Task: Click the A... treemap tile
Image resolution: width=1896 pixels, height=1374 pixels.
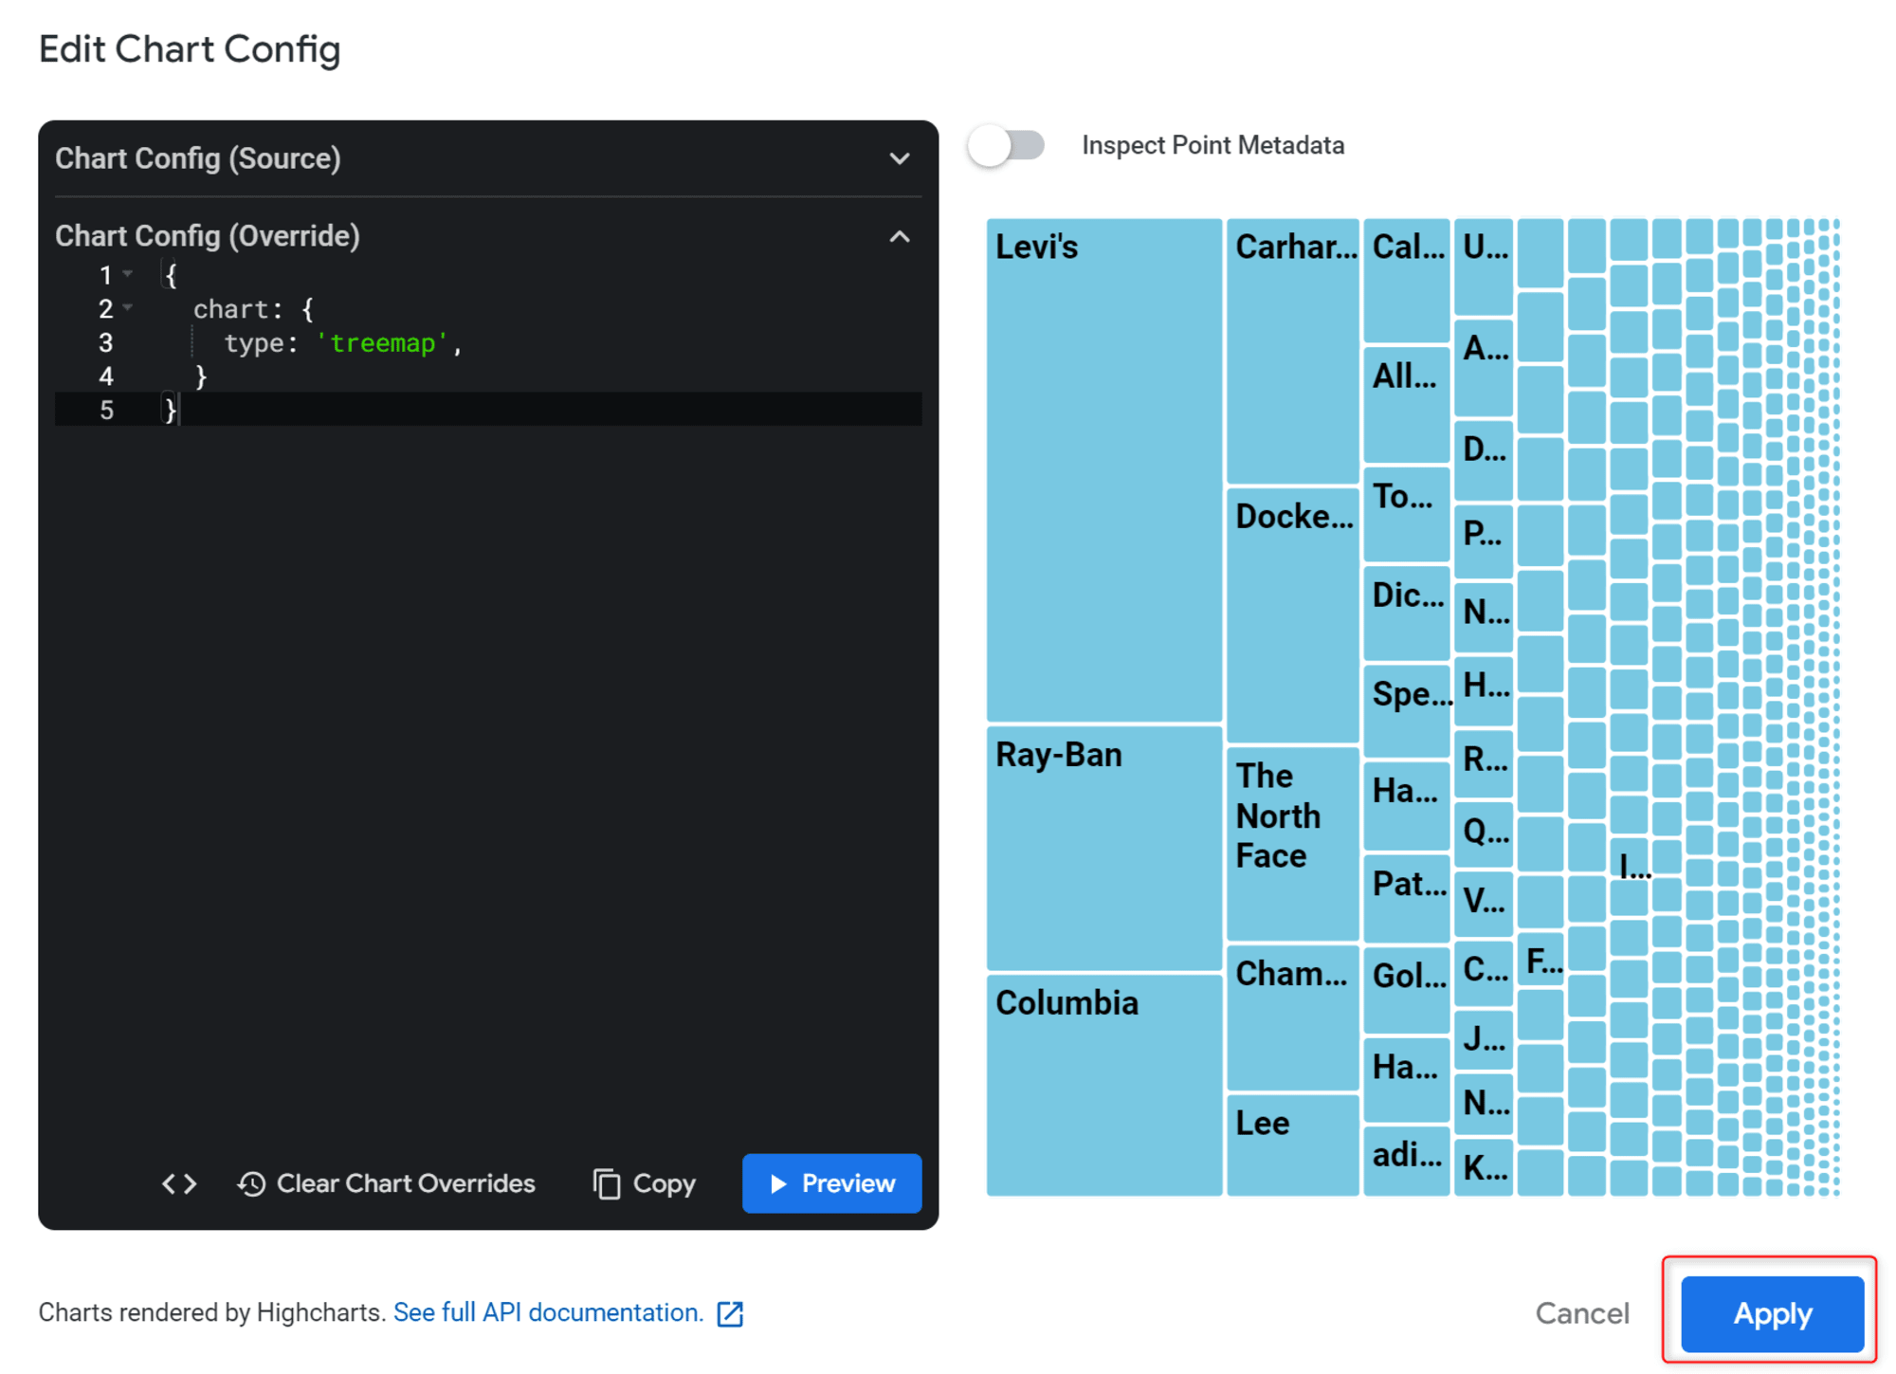Action: point(1484,367)
